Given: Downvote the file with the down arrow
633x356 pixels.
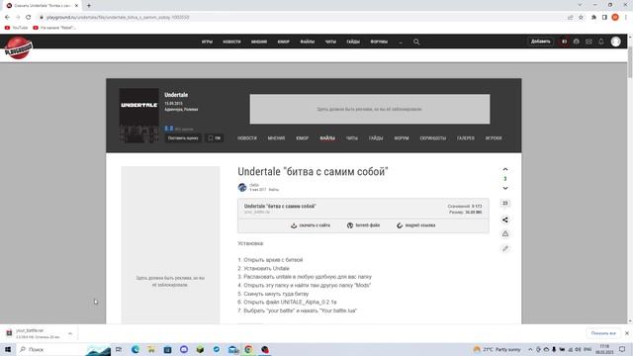Looking at the screenshot, I should (505, 188).
